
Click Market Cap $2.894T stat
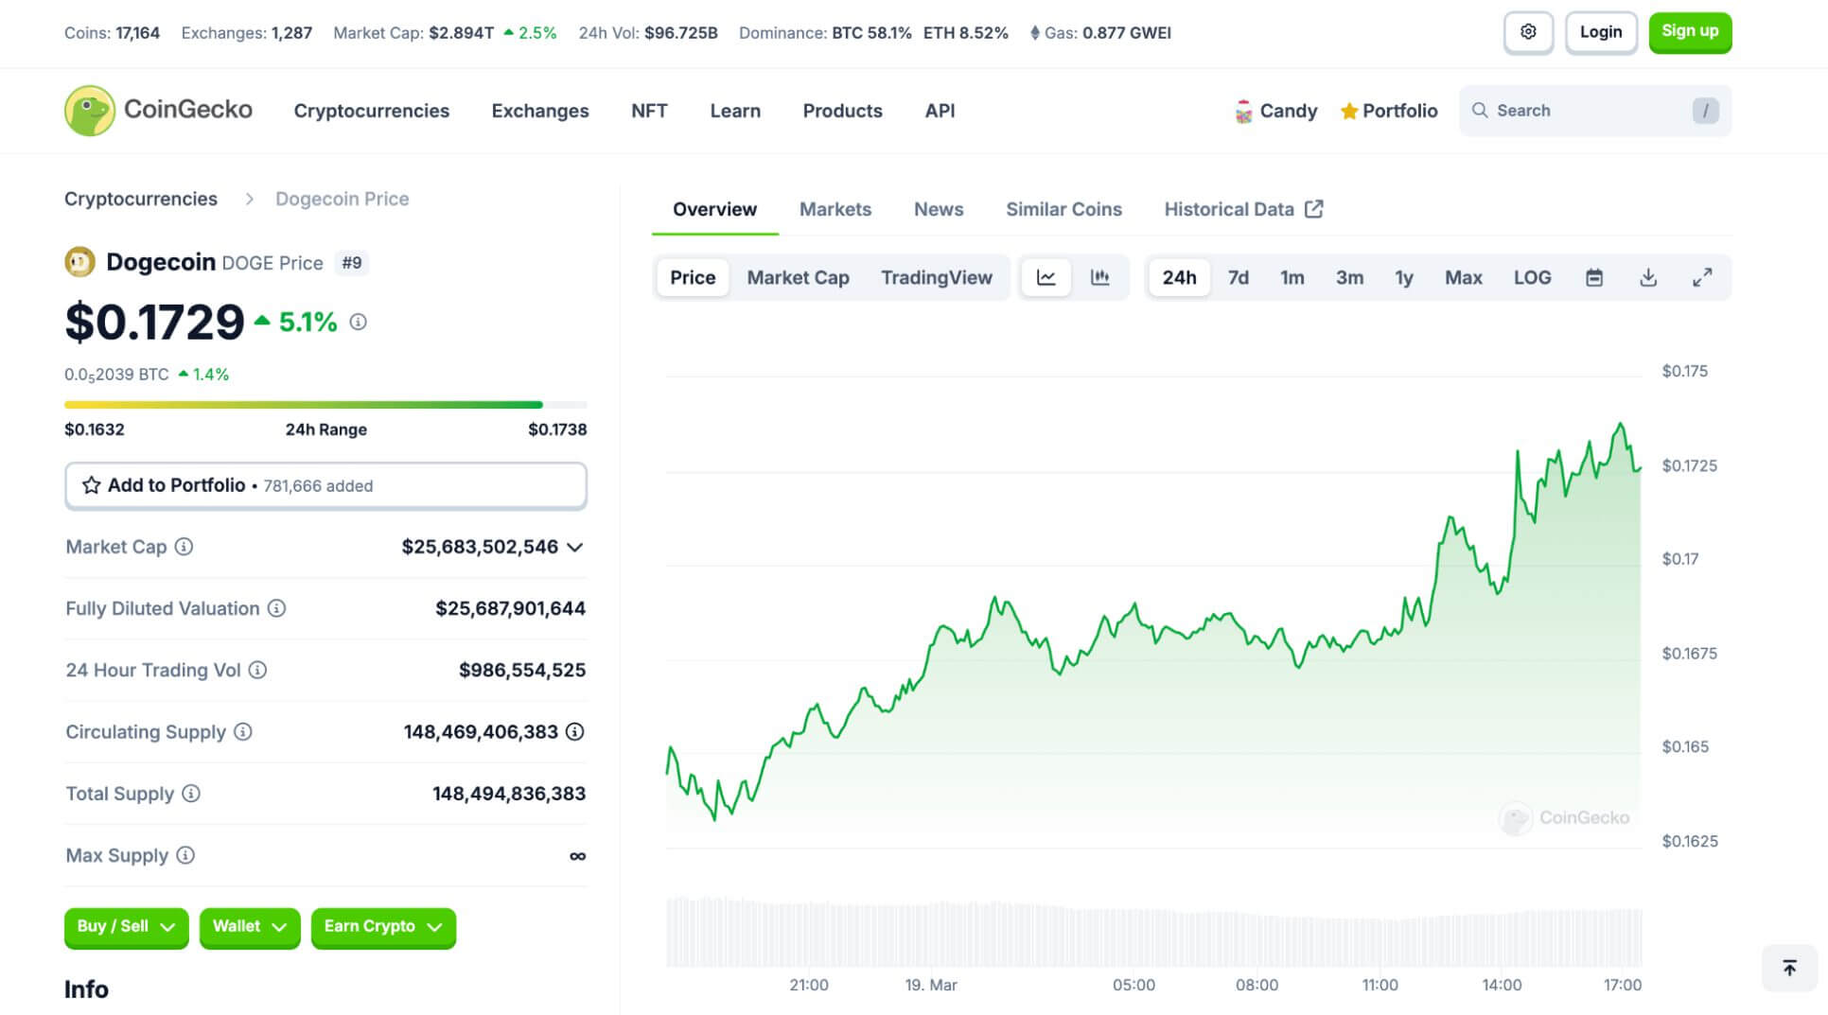point(445,33)
